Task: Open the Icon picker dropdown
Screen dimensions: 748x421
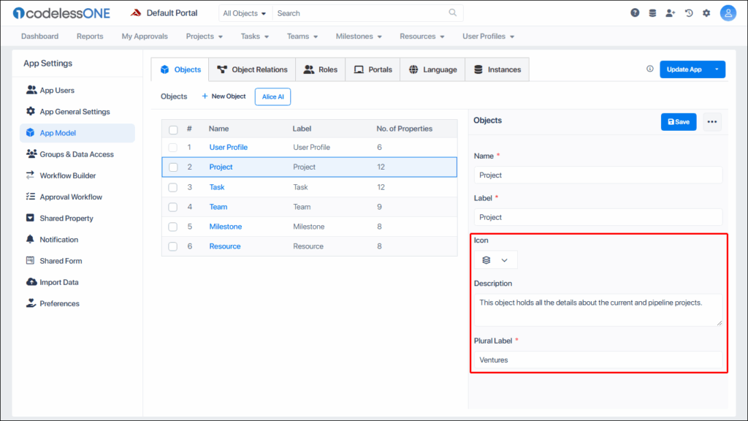Action: tap(495, 260)
